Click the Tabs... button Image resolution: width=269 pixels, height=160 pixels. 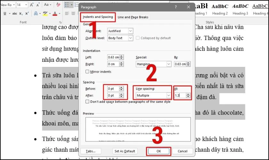pos(91,151)
